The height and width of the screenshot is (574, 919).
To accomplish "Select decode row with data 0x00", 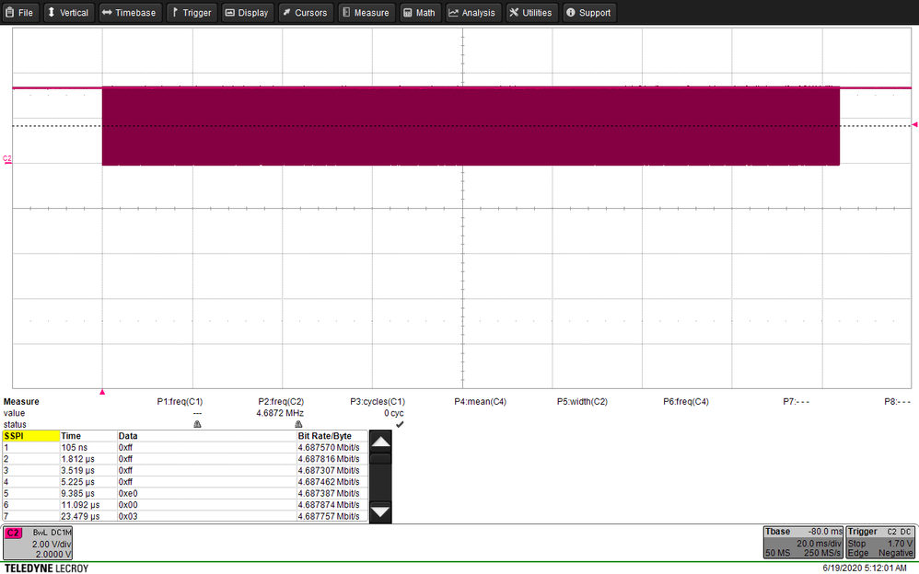I will tap(185, 504).
